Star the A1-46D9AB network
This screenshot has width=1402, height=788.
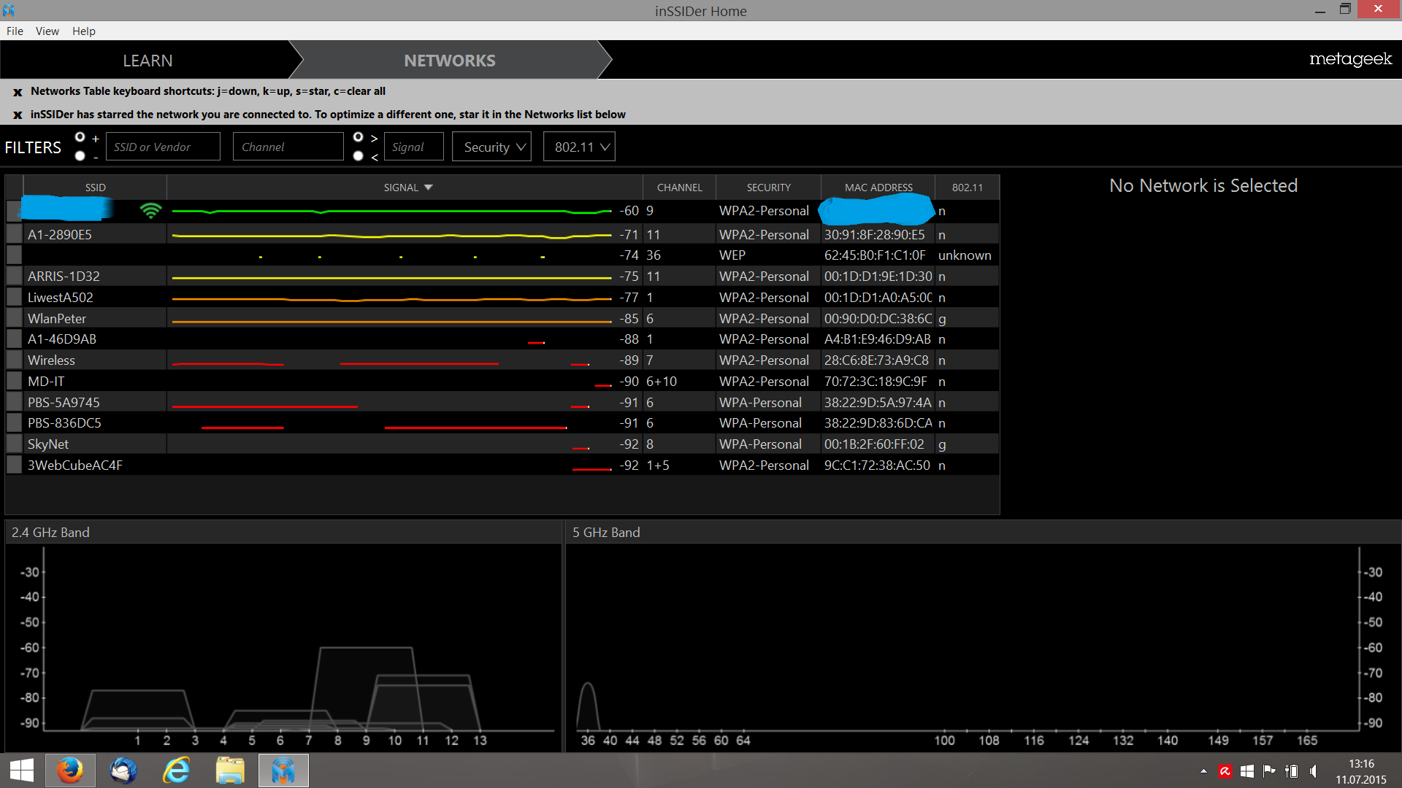14,339
